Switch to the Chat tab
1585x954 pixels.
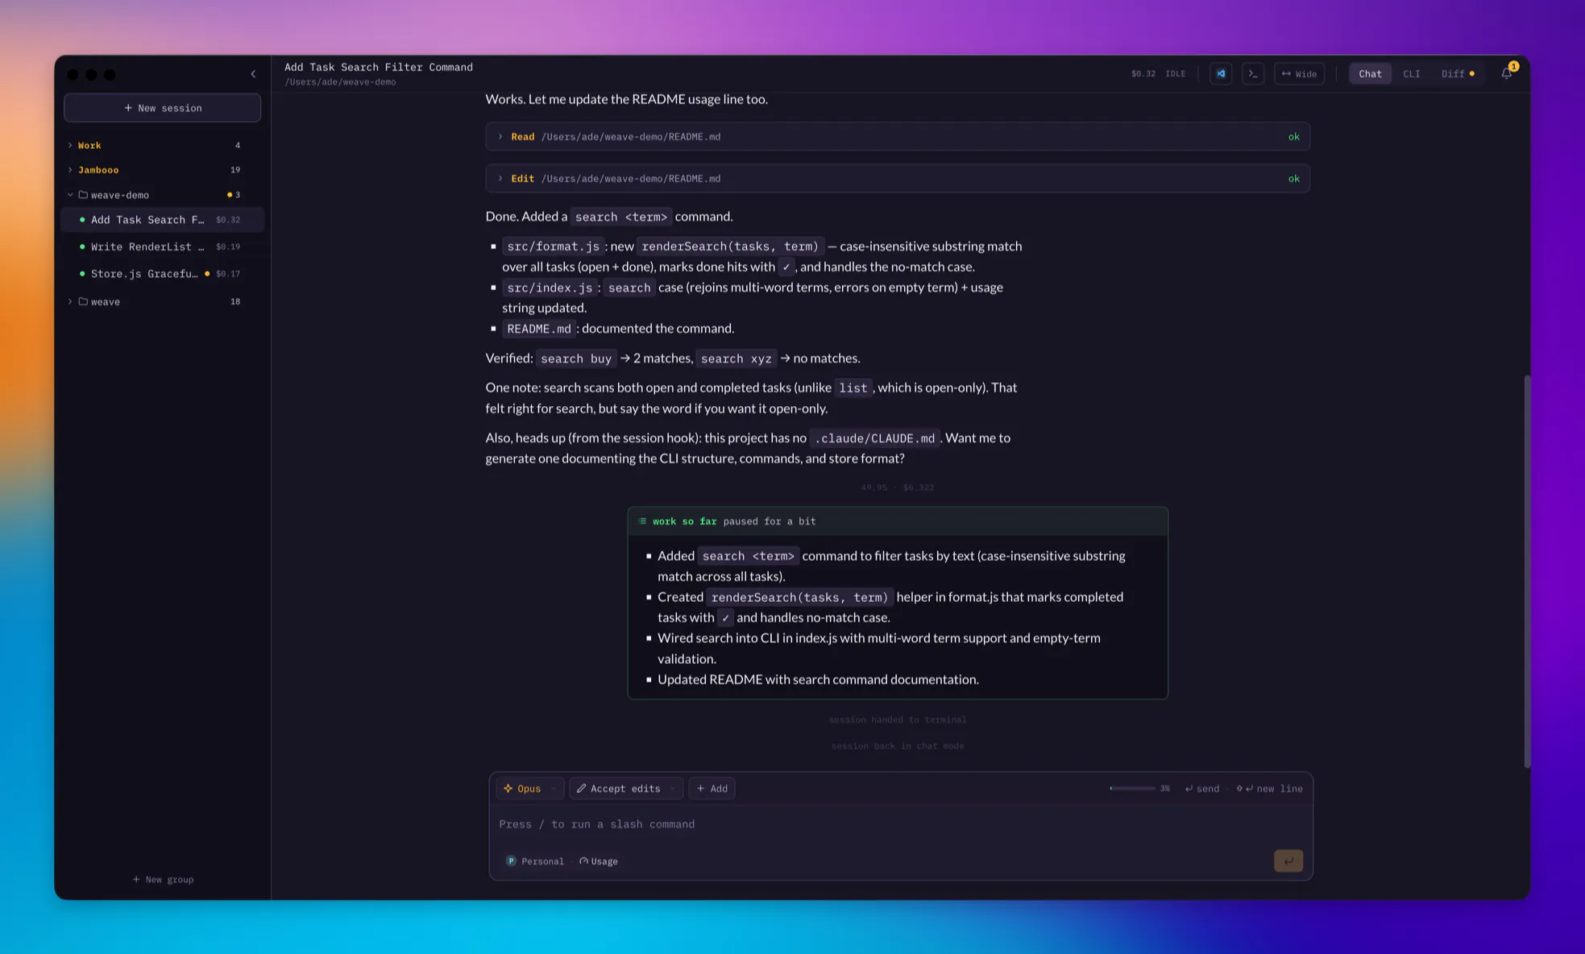[1370, 73]
